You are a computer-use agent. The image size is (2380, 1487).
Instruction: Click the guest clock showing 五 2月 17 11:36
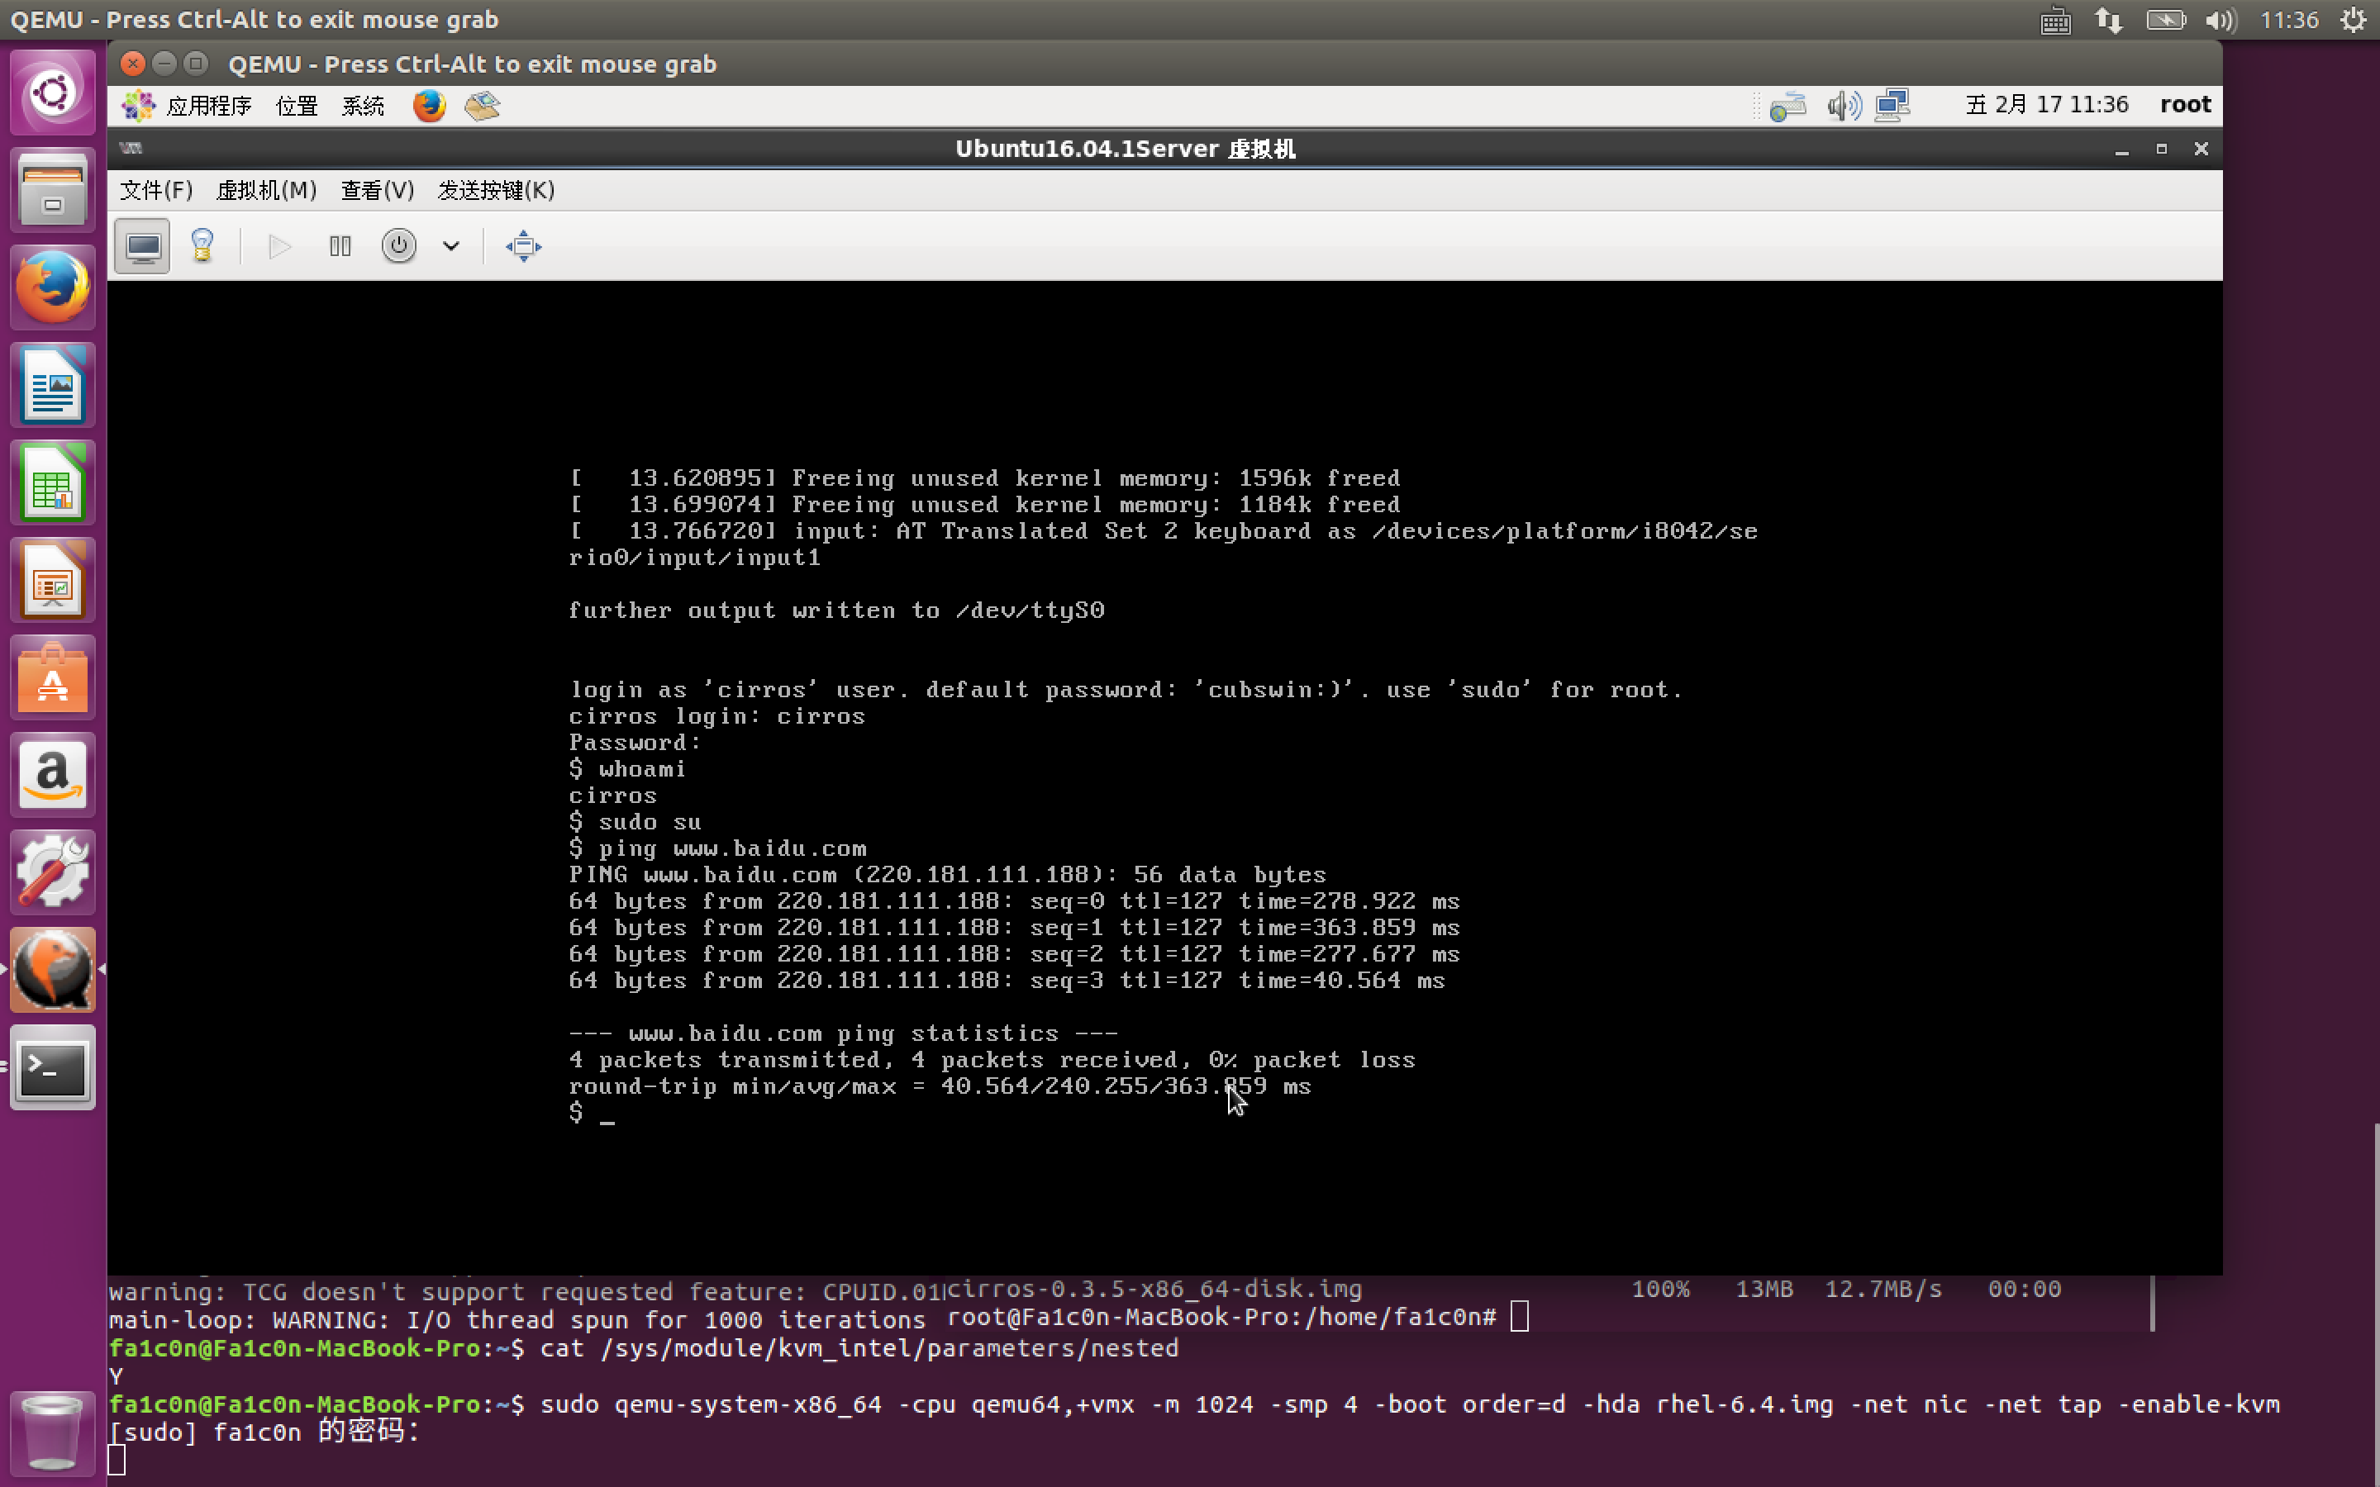click(x=2047, y=105)
